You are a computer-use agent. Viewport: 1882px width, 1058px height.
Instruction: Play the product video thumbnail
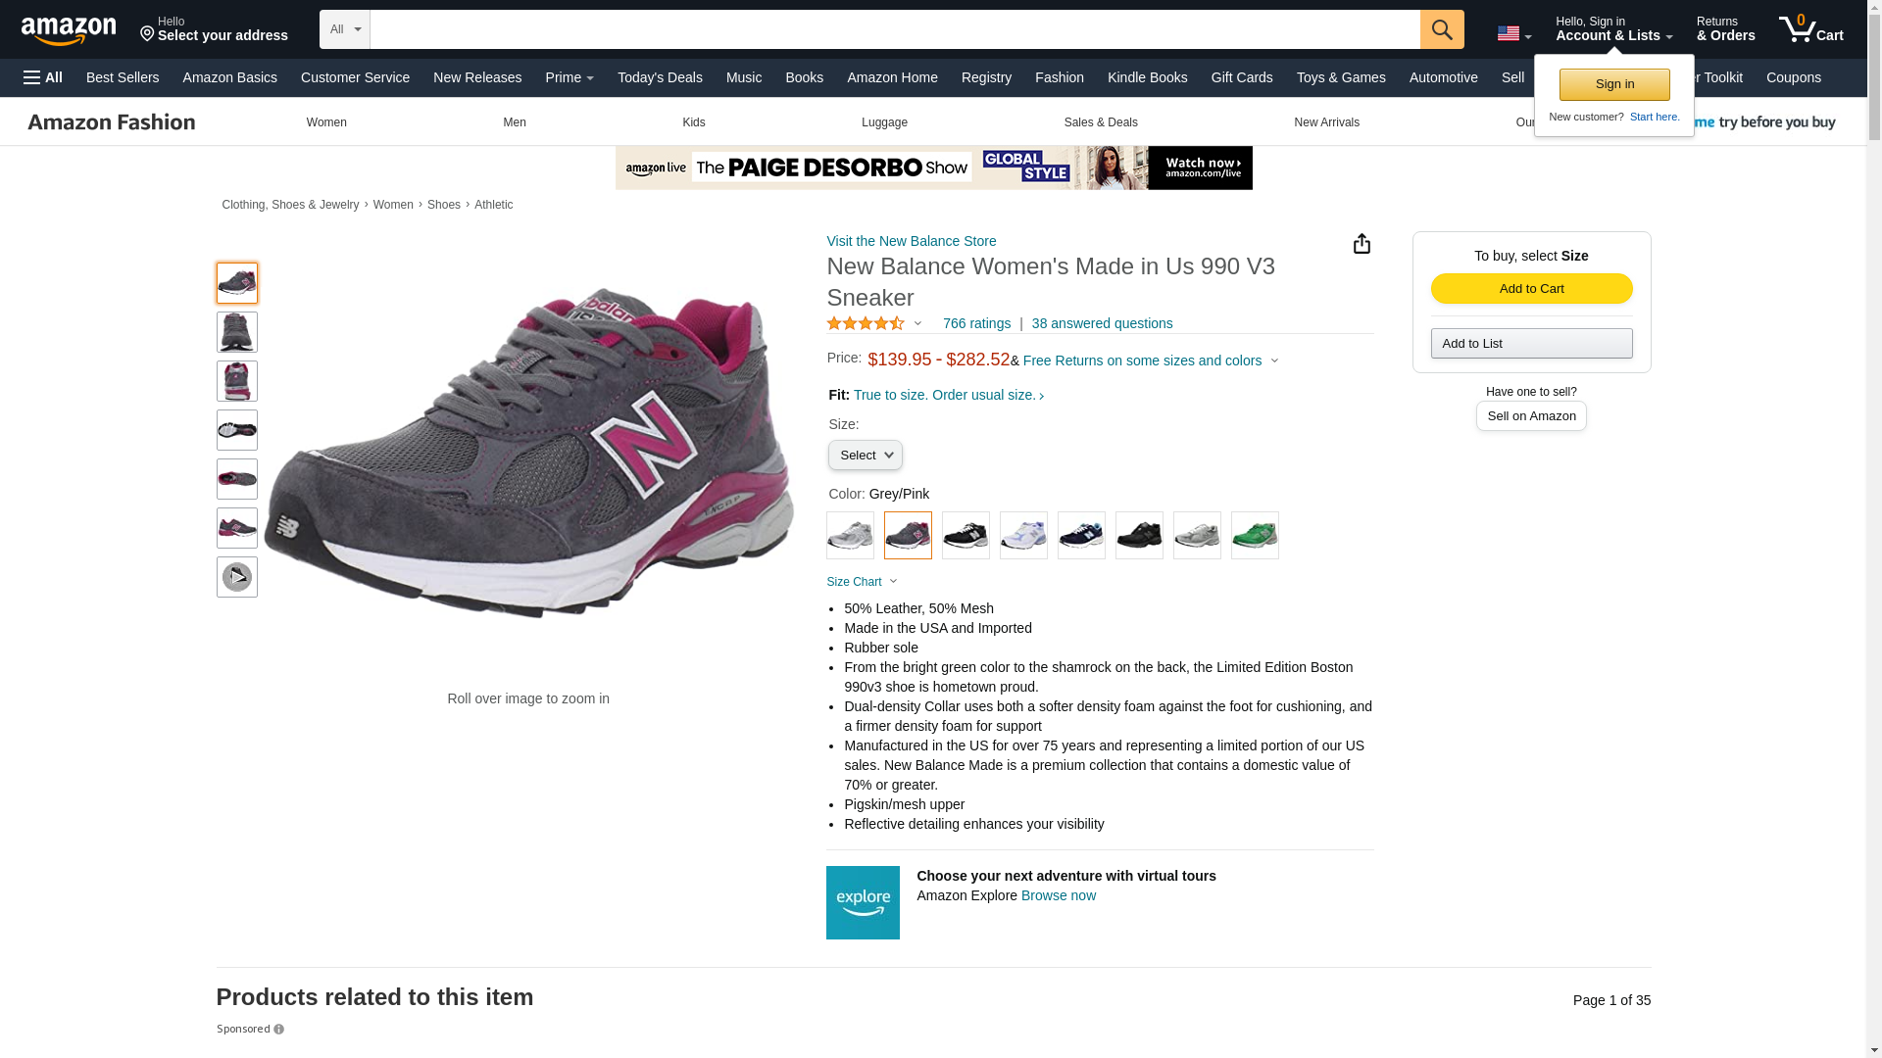pyautogui.click(x=236, y=577)
